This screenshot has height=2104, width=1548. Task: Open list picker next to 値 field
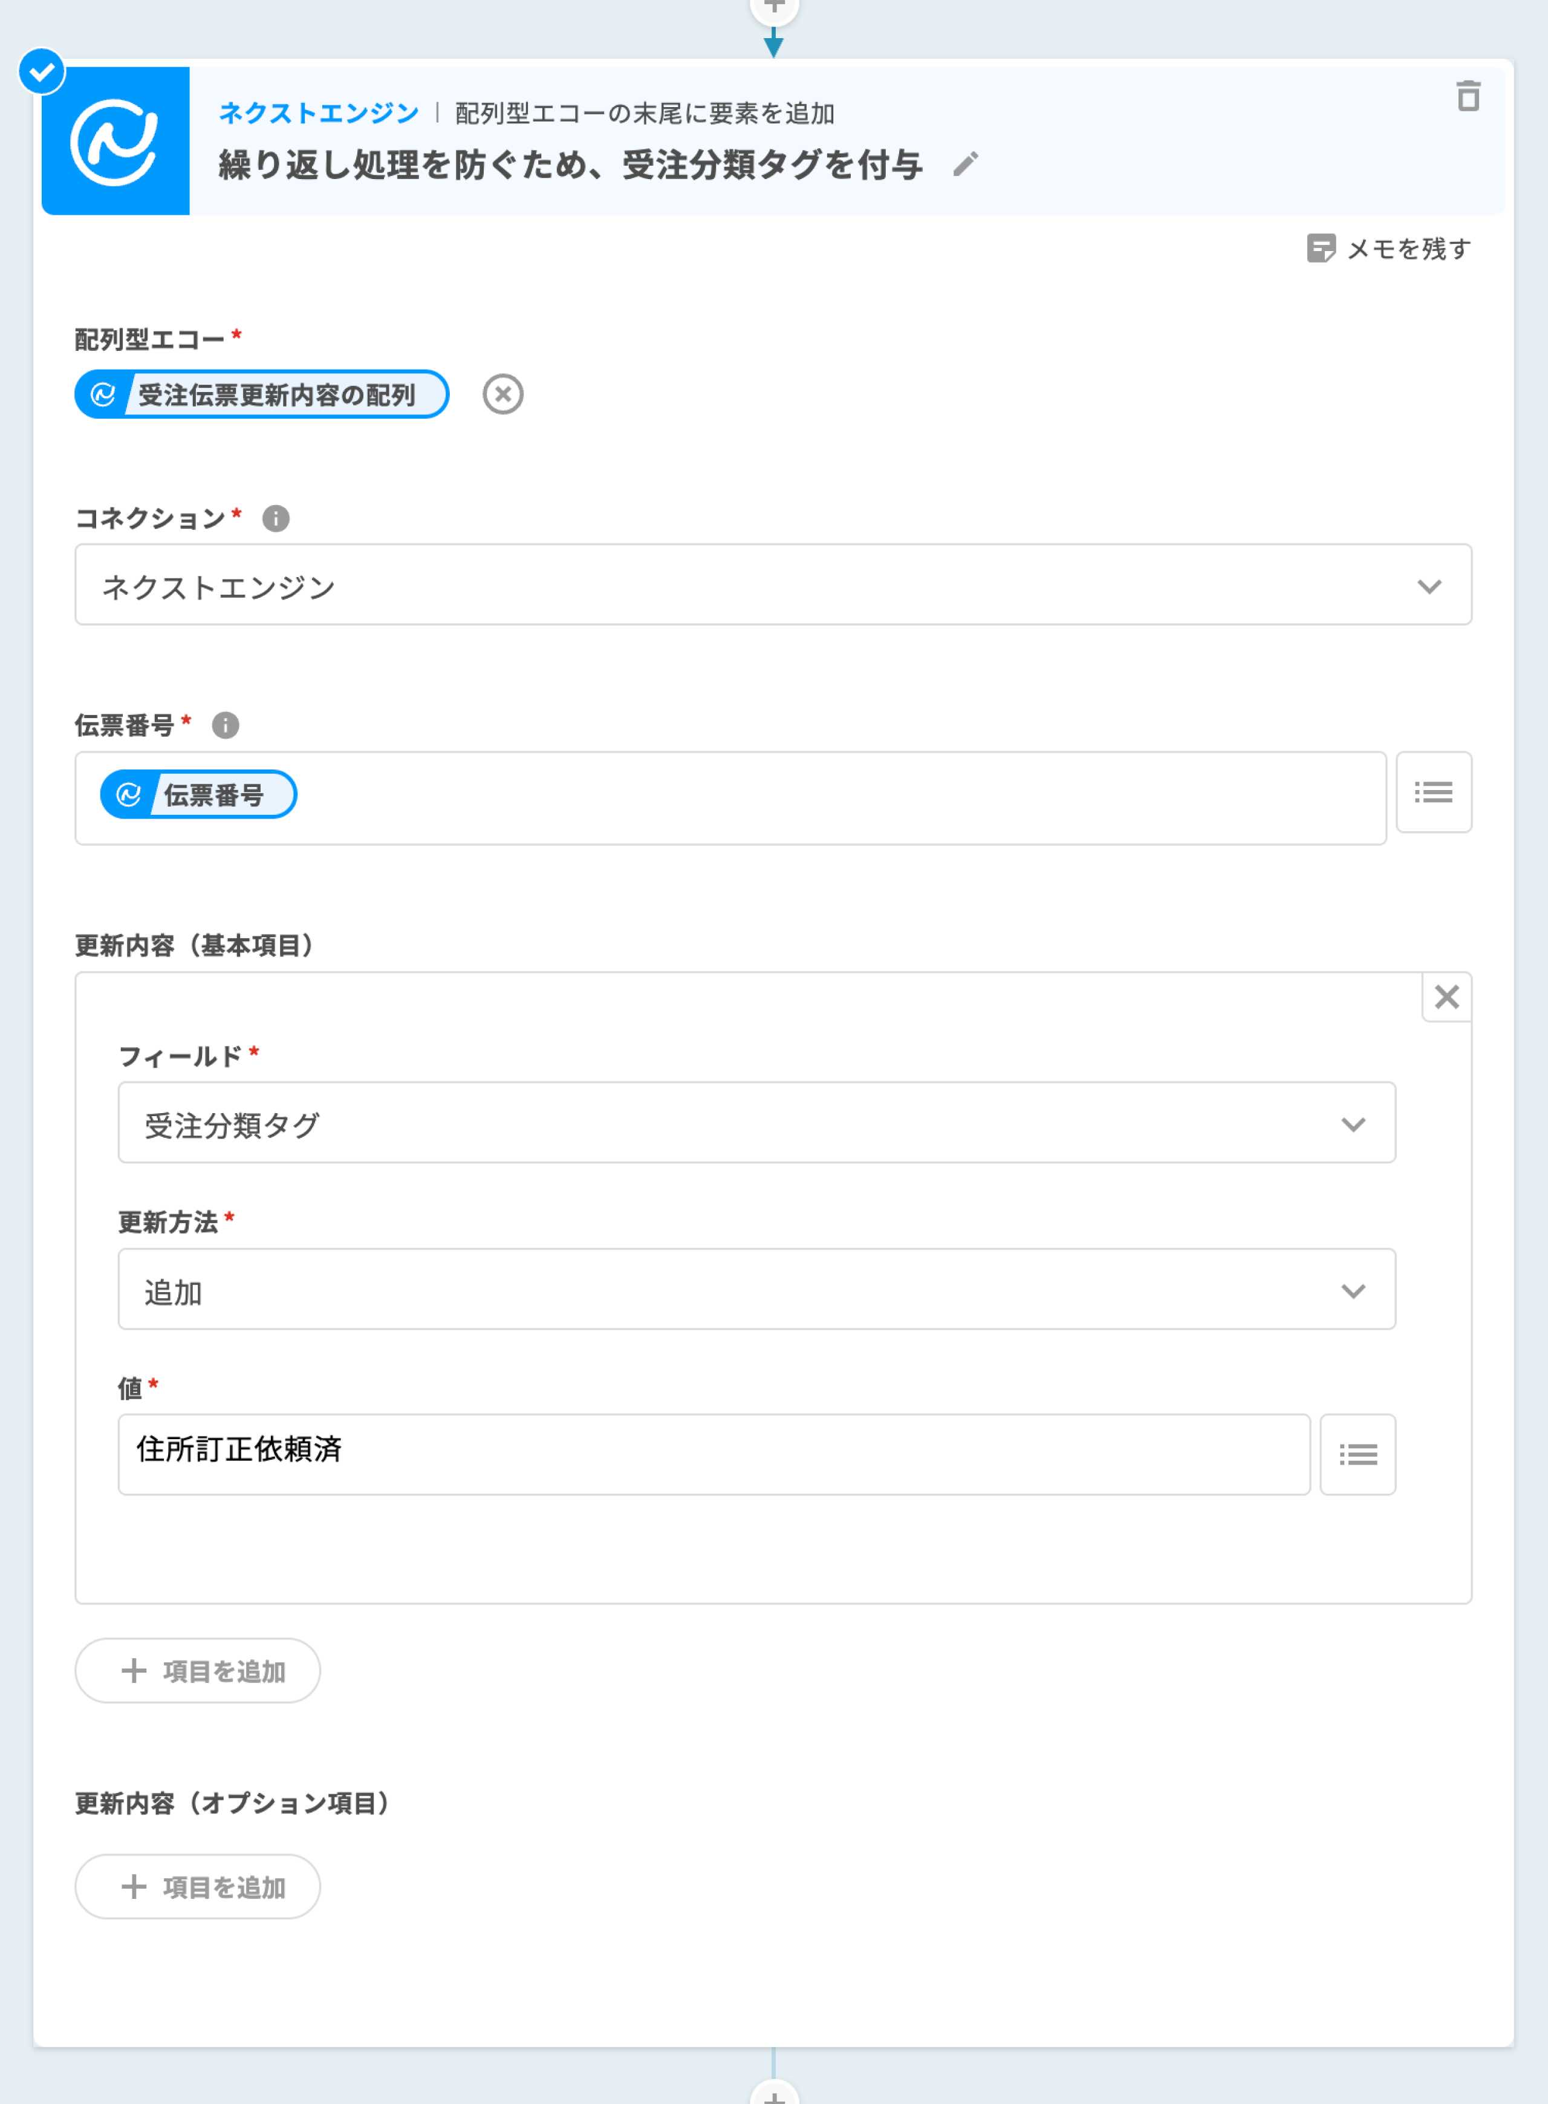pos(1357,1454)
